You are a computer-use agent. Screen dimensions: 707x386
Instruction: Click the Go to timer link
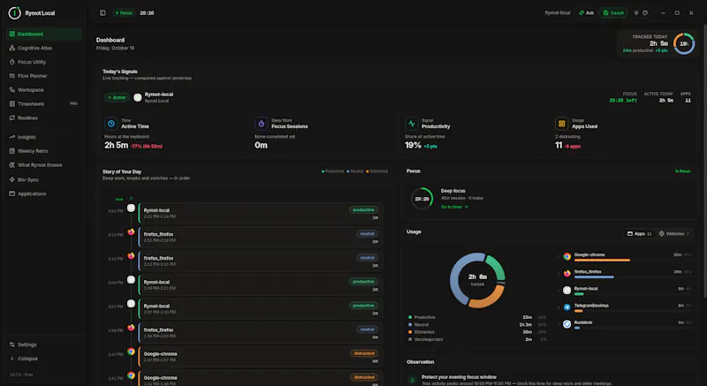pos(454,207)
